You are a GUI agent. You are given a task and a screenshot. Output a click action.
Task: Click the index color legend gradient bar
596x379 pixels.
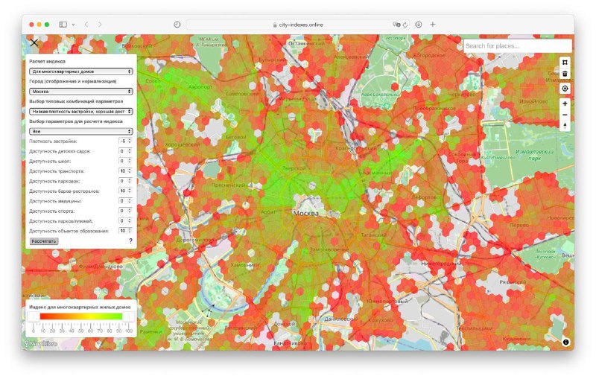[80, 316]
